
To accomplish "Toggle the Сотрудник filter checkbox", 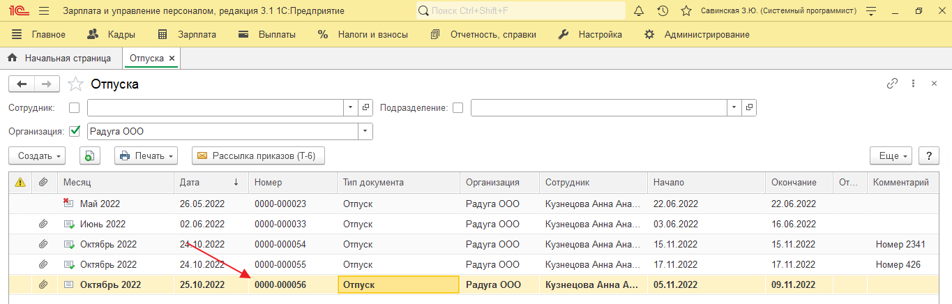I will tap(75, 108).
